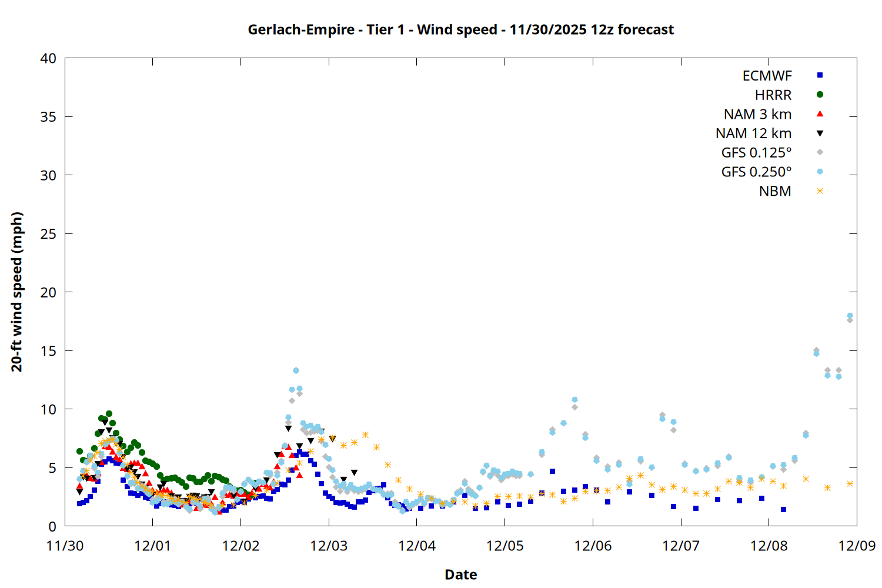Click the black NAM 12 km legend triangle
This screenshot has width=882, height=588.
pyautogui.click(x=820, y=133)
